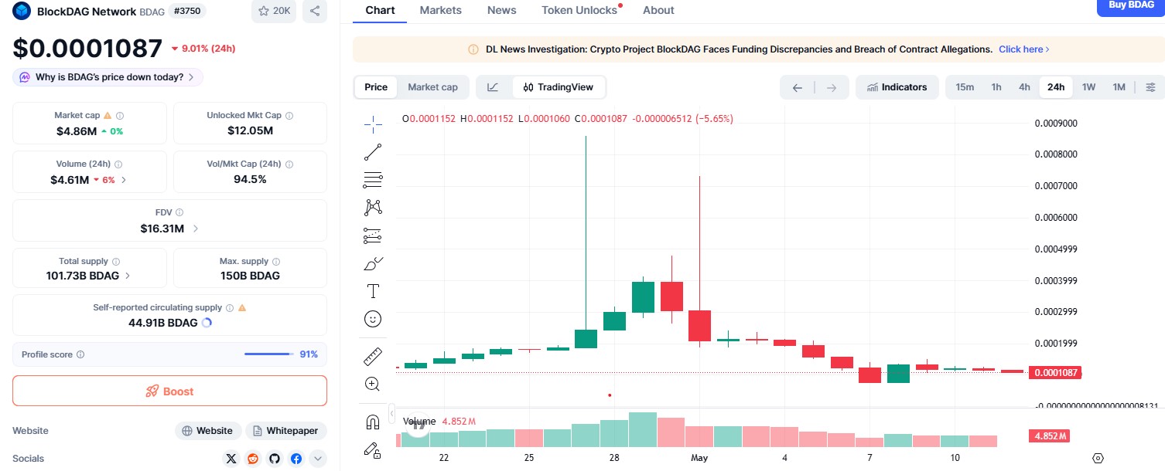The image size is (1165, 471).
Task: Click the warning icon beside Market cap
Action: [108, 115]
